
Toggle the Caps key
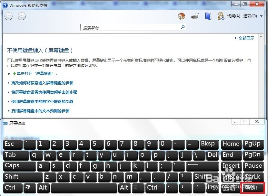(19, 166)
